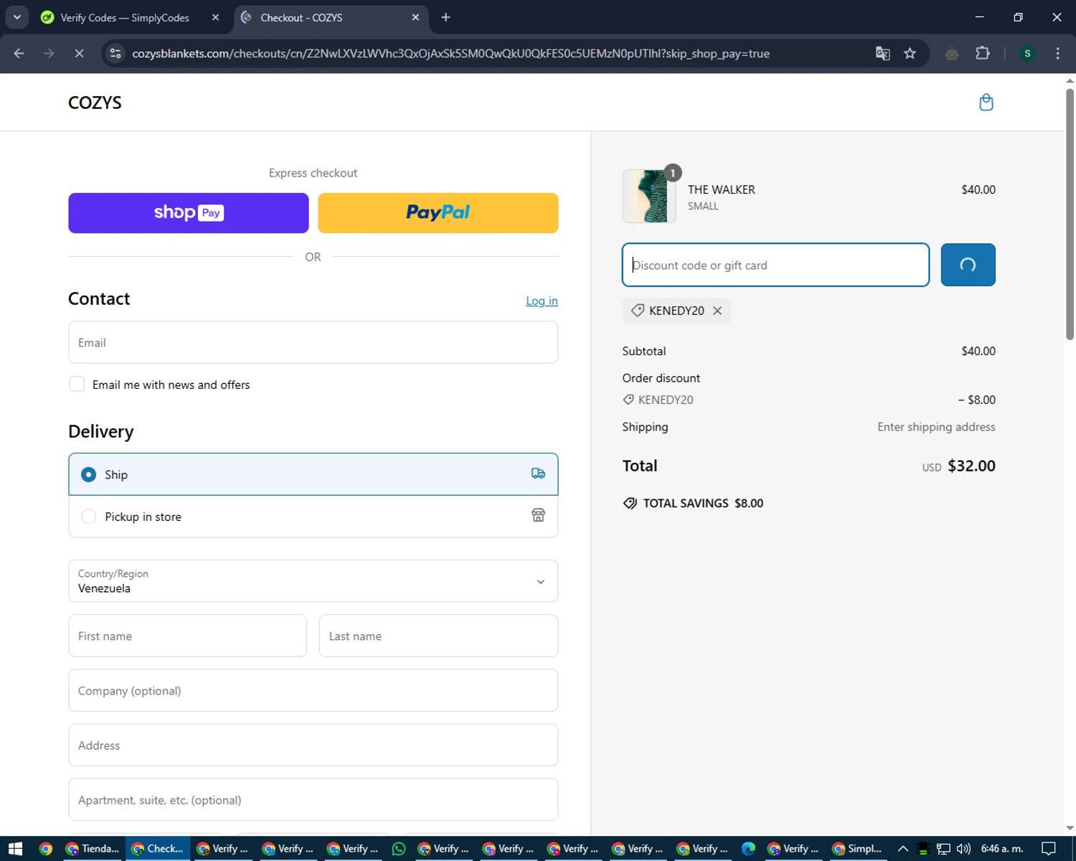Remove the KENEDY20 discount tag with X
Image resolution: width=1076 pixels, height=861 pixels.
tap(717, 311)
